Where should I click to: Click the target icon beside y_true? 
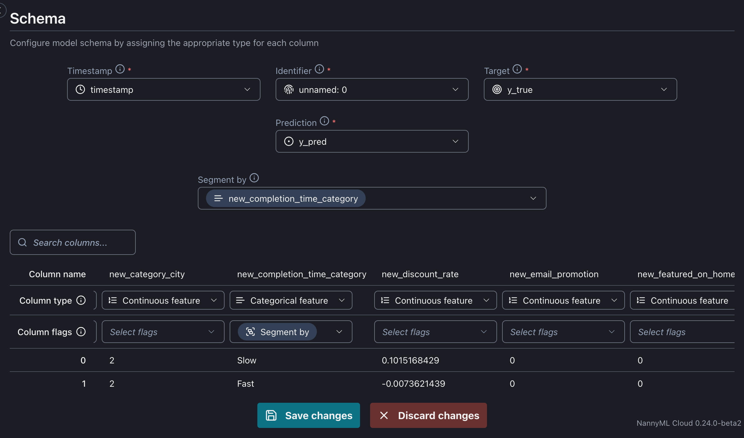pyautogui.click(x=497, y=89)
